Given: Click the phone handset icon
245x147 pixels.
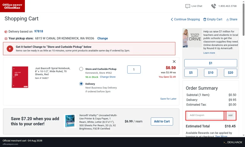Looking at the screenshot, I should [x=213, y=6].
